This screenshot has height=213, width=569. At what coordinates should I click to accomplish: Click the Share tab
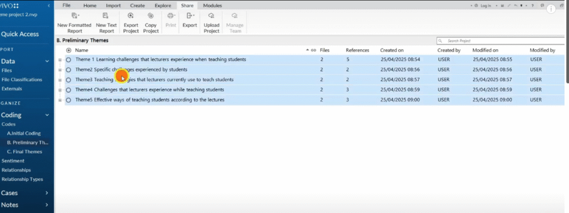tap(187, 6)
